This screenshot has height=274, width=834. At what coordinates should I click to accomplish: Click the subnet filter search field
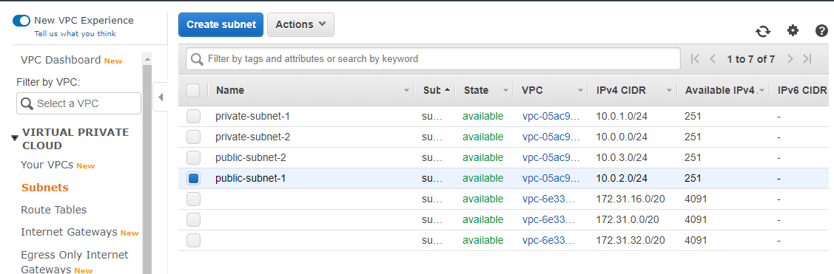pos(433,59)
